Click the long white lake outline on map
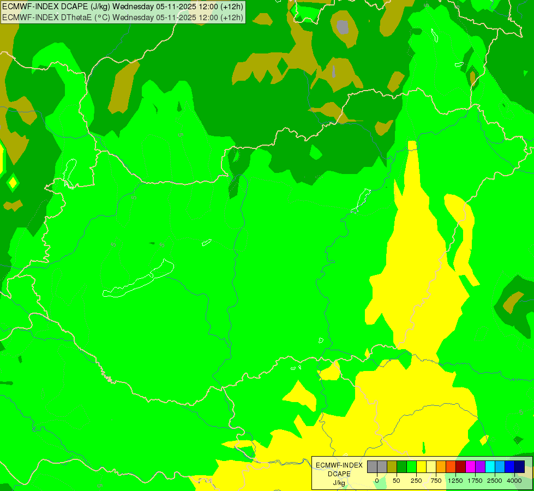Image resolution: width=534 pixels, height=491 pixels. click(x=138, y=279)
